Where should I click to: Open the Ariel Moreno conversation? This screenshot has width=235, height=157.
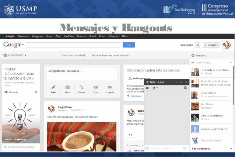tap(211, 106)
